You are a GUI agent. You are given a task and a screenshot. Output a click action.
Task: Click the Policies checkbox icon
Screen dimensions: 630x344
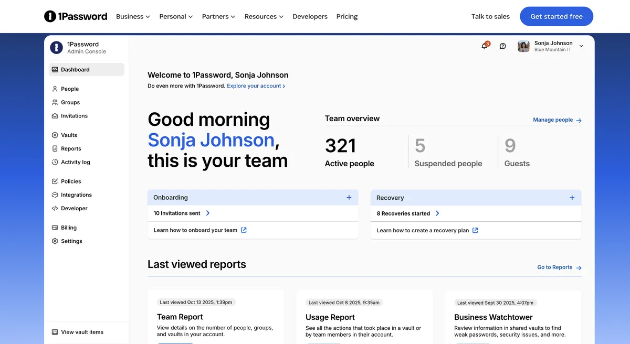pyautogui.click(x=55, y=181)
